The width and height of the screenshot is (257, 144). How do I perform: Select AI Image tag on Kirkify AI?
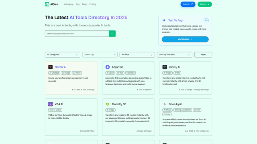point(167,73)
